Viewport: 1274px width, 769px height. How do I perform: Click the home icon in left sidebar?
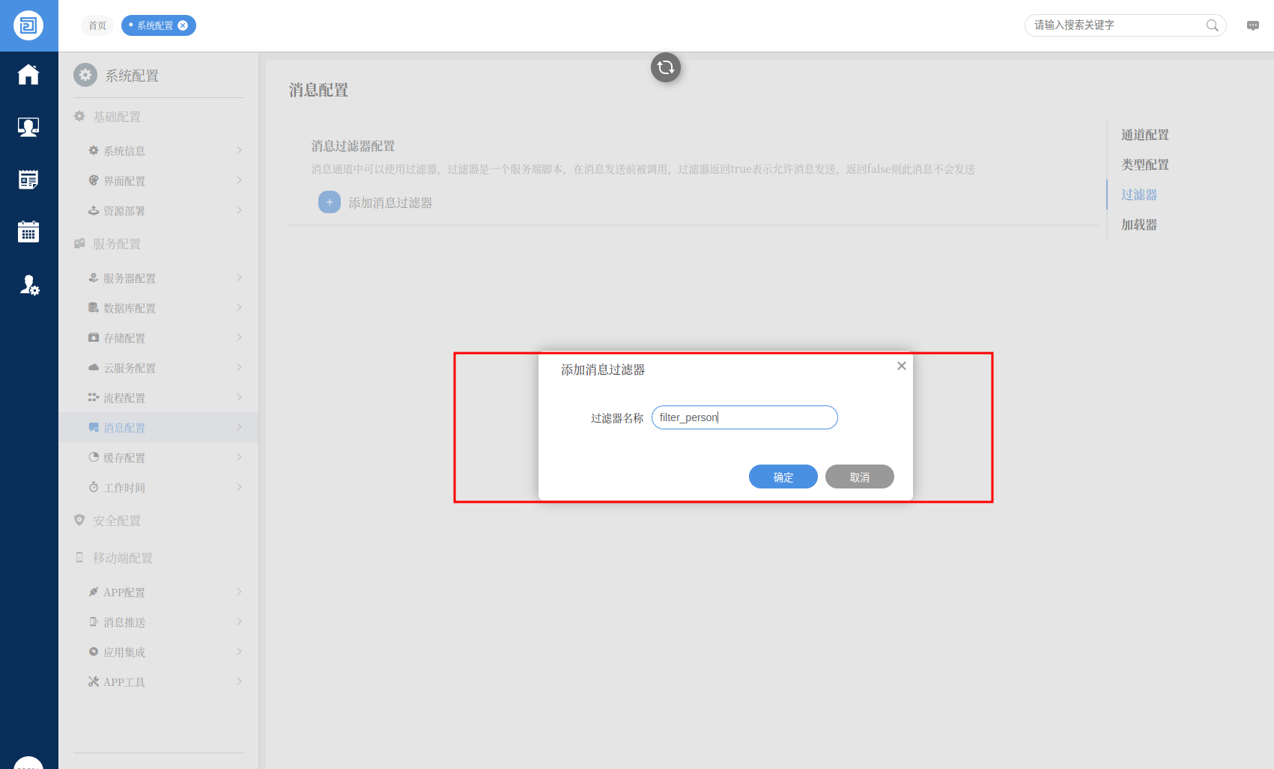tap(28, 75)
